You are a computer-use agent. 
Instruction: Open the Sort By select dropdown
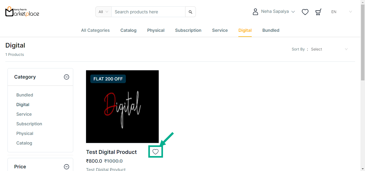[329, 49]
